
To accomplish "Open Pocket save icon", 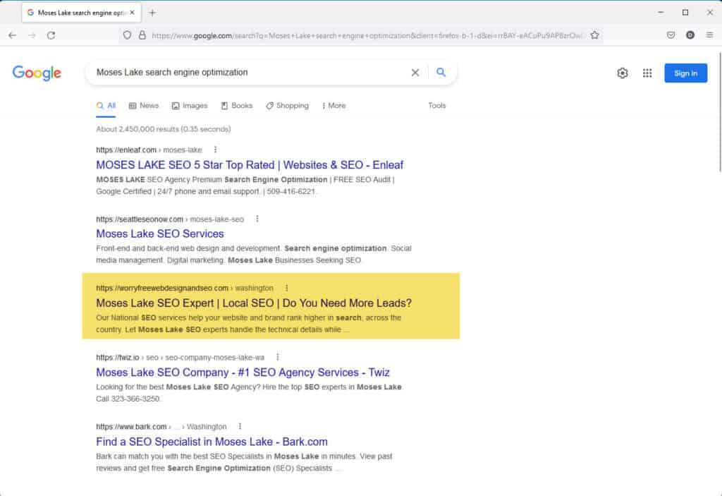I will (x=671, y=35).
